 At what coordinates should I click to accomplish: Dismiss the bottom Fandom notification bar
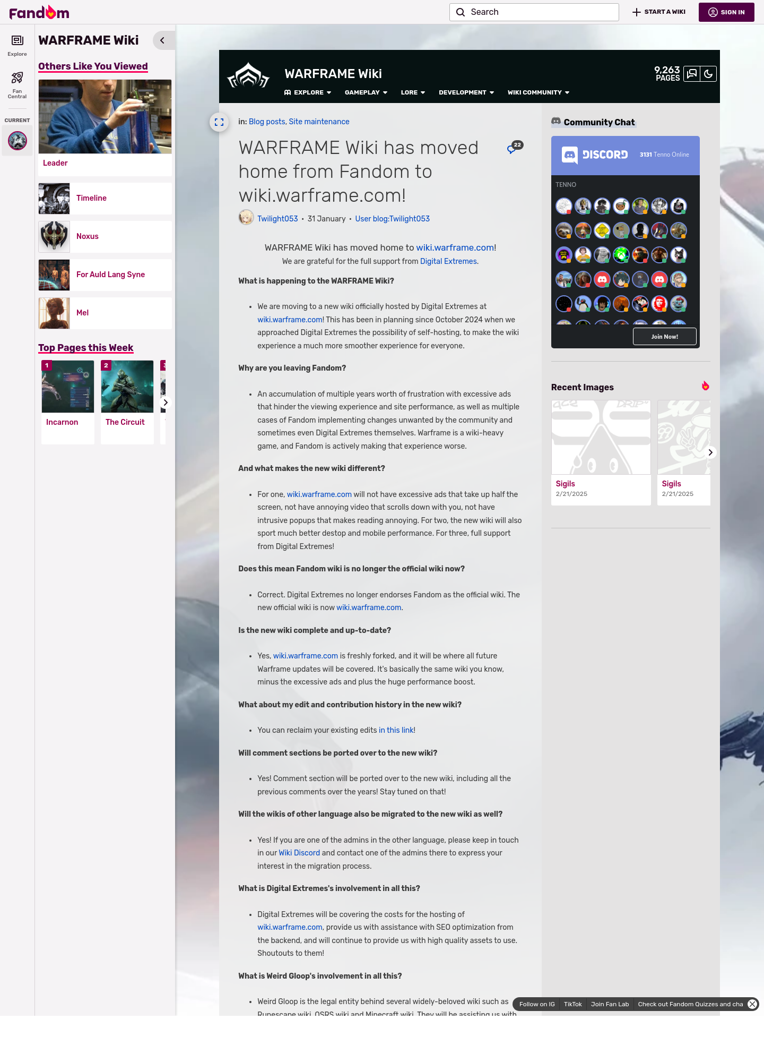[752, 1004]
